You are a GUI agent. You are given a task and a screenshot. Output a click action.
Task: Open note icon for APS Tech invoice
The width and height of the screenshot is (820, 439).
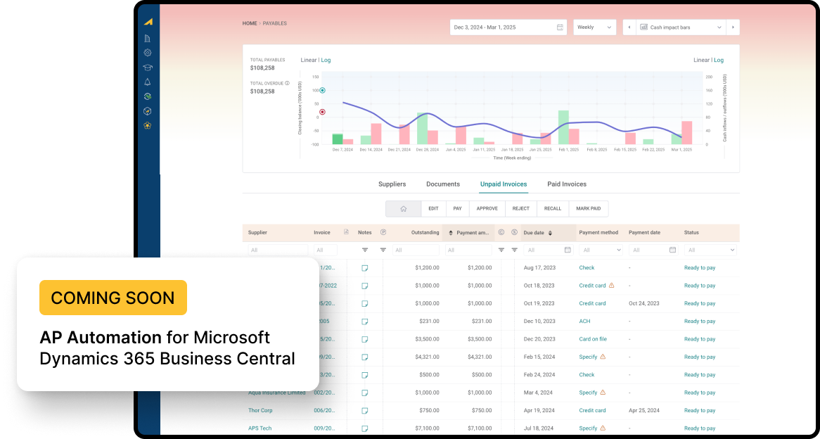click(x=365, y=428)
